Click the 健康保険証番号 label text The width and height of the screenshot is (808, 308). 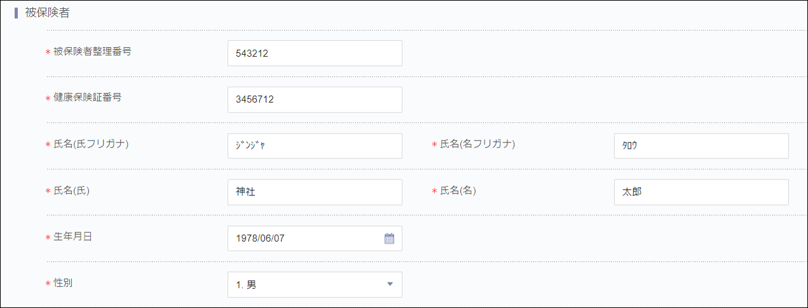click(88, 98)
